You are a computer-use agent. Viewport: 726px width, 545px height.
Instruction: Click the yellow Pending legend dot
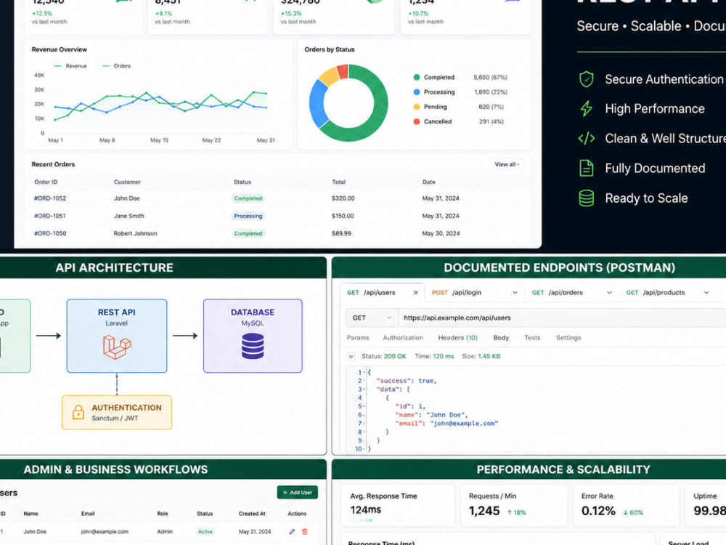pos(417,107)
